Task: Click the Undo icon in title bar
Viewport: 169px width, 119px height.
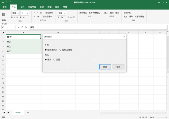Action: (x=7, y=2)
